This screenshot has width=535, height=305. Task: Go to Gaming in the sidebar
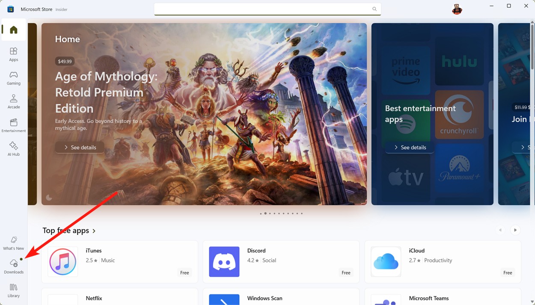point(14,78)
